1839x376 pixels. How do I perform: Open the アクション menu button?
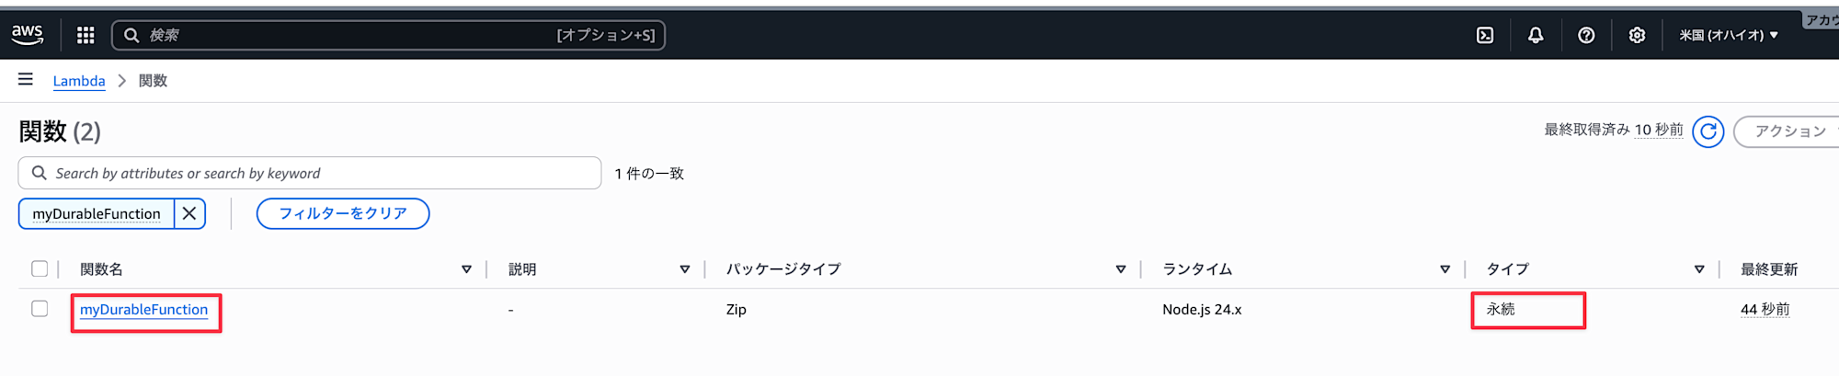[x=1788, y=131]
